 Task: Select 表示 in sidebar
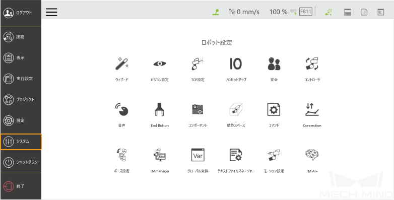[x=21, y=58]
